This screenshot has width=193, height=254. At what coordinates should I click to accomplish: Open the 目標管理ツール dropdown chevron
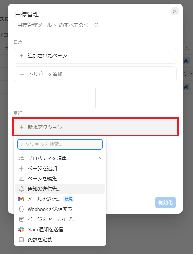55,25
